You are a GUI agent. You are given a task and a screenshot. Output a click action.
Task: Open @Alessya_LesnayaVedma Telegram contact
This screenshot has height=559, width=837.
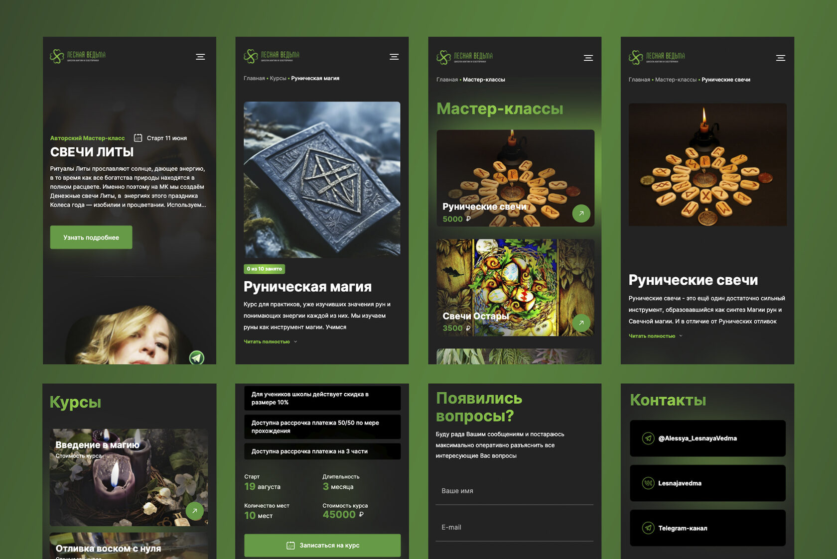click(707, 439)
